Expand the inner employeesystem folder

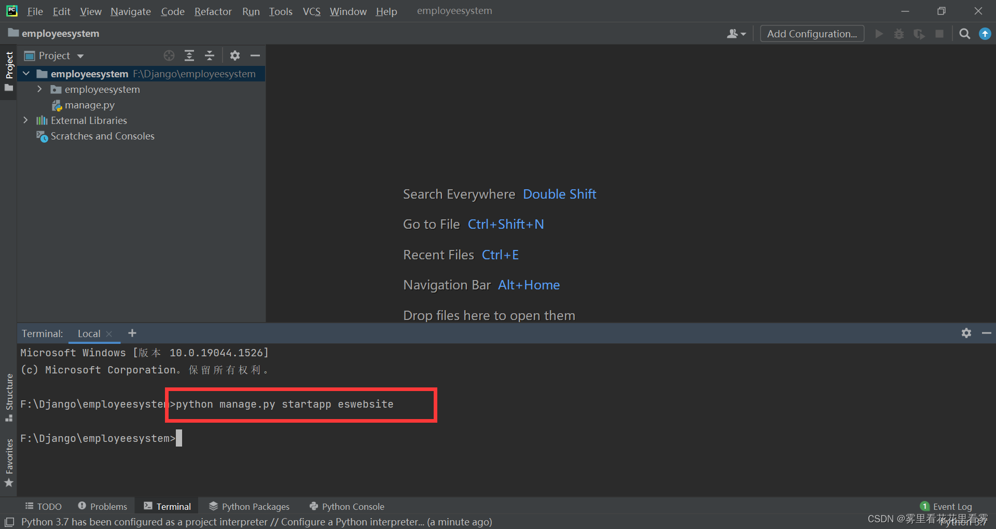[x=39, y=89]
